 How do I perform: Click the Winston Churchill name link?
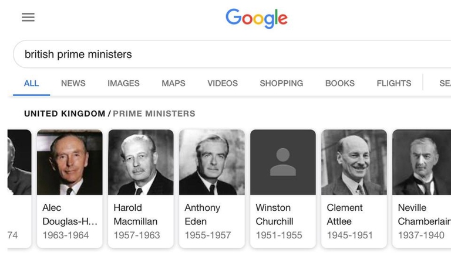point(273,214)
